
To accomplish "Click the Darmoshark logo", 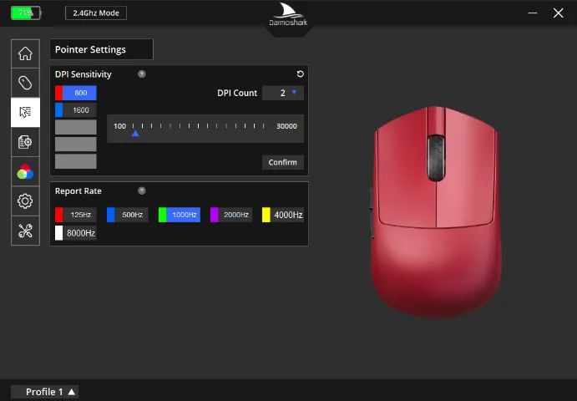I will [x=288, y=15].
